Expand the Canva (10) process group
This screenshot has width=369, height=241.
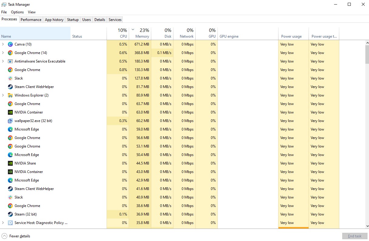[x=3, y=44]
